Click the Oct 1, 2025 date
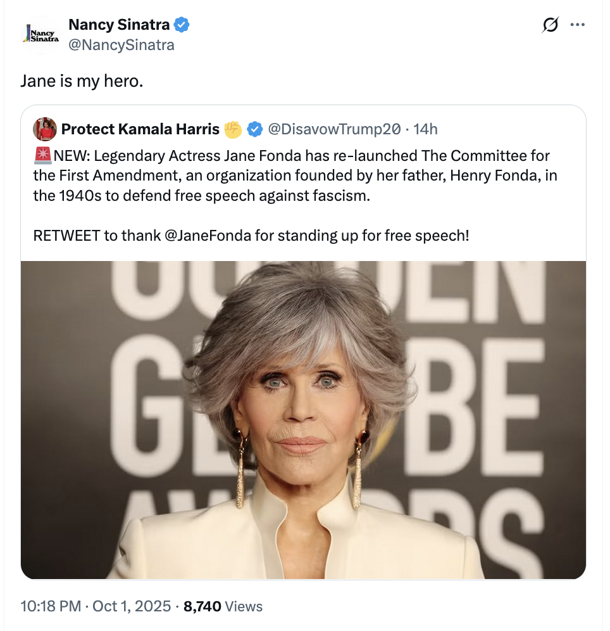The height and width of the screenshot is (631, 610). 132,606
